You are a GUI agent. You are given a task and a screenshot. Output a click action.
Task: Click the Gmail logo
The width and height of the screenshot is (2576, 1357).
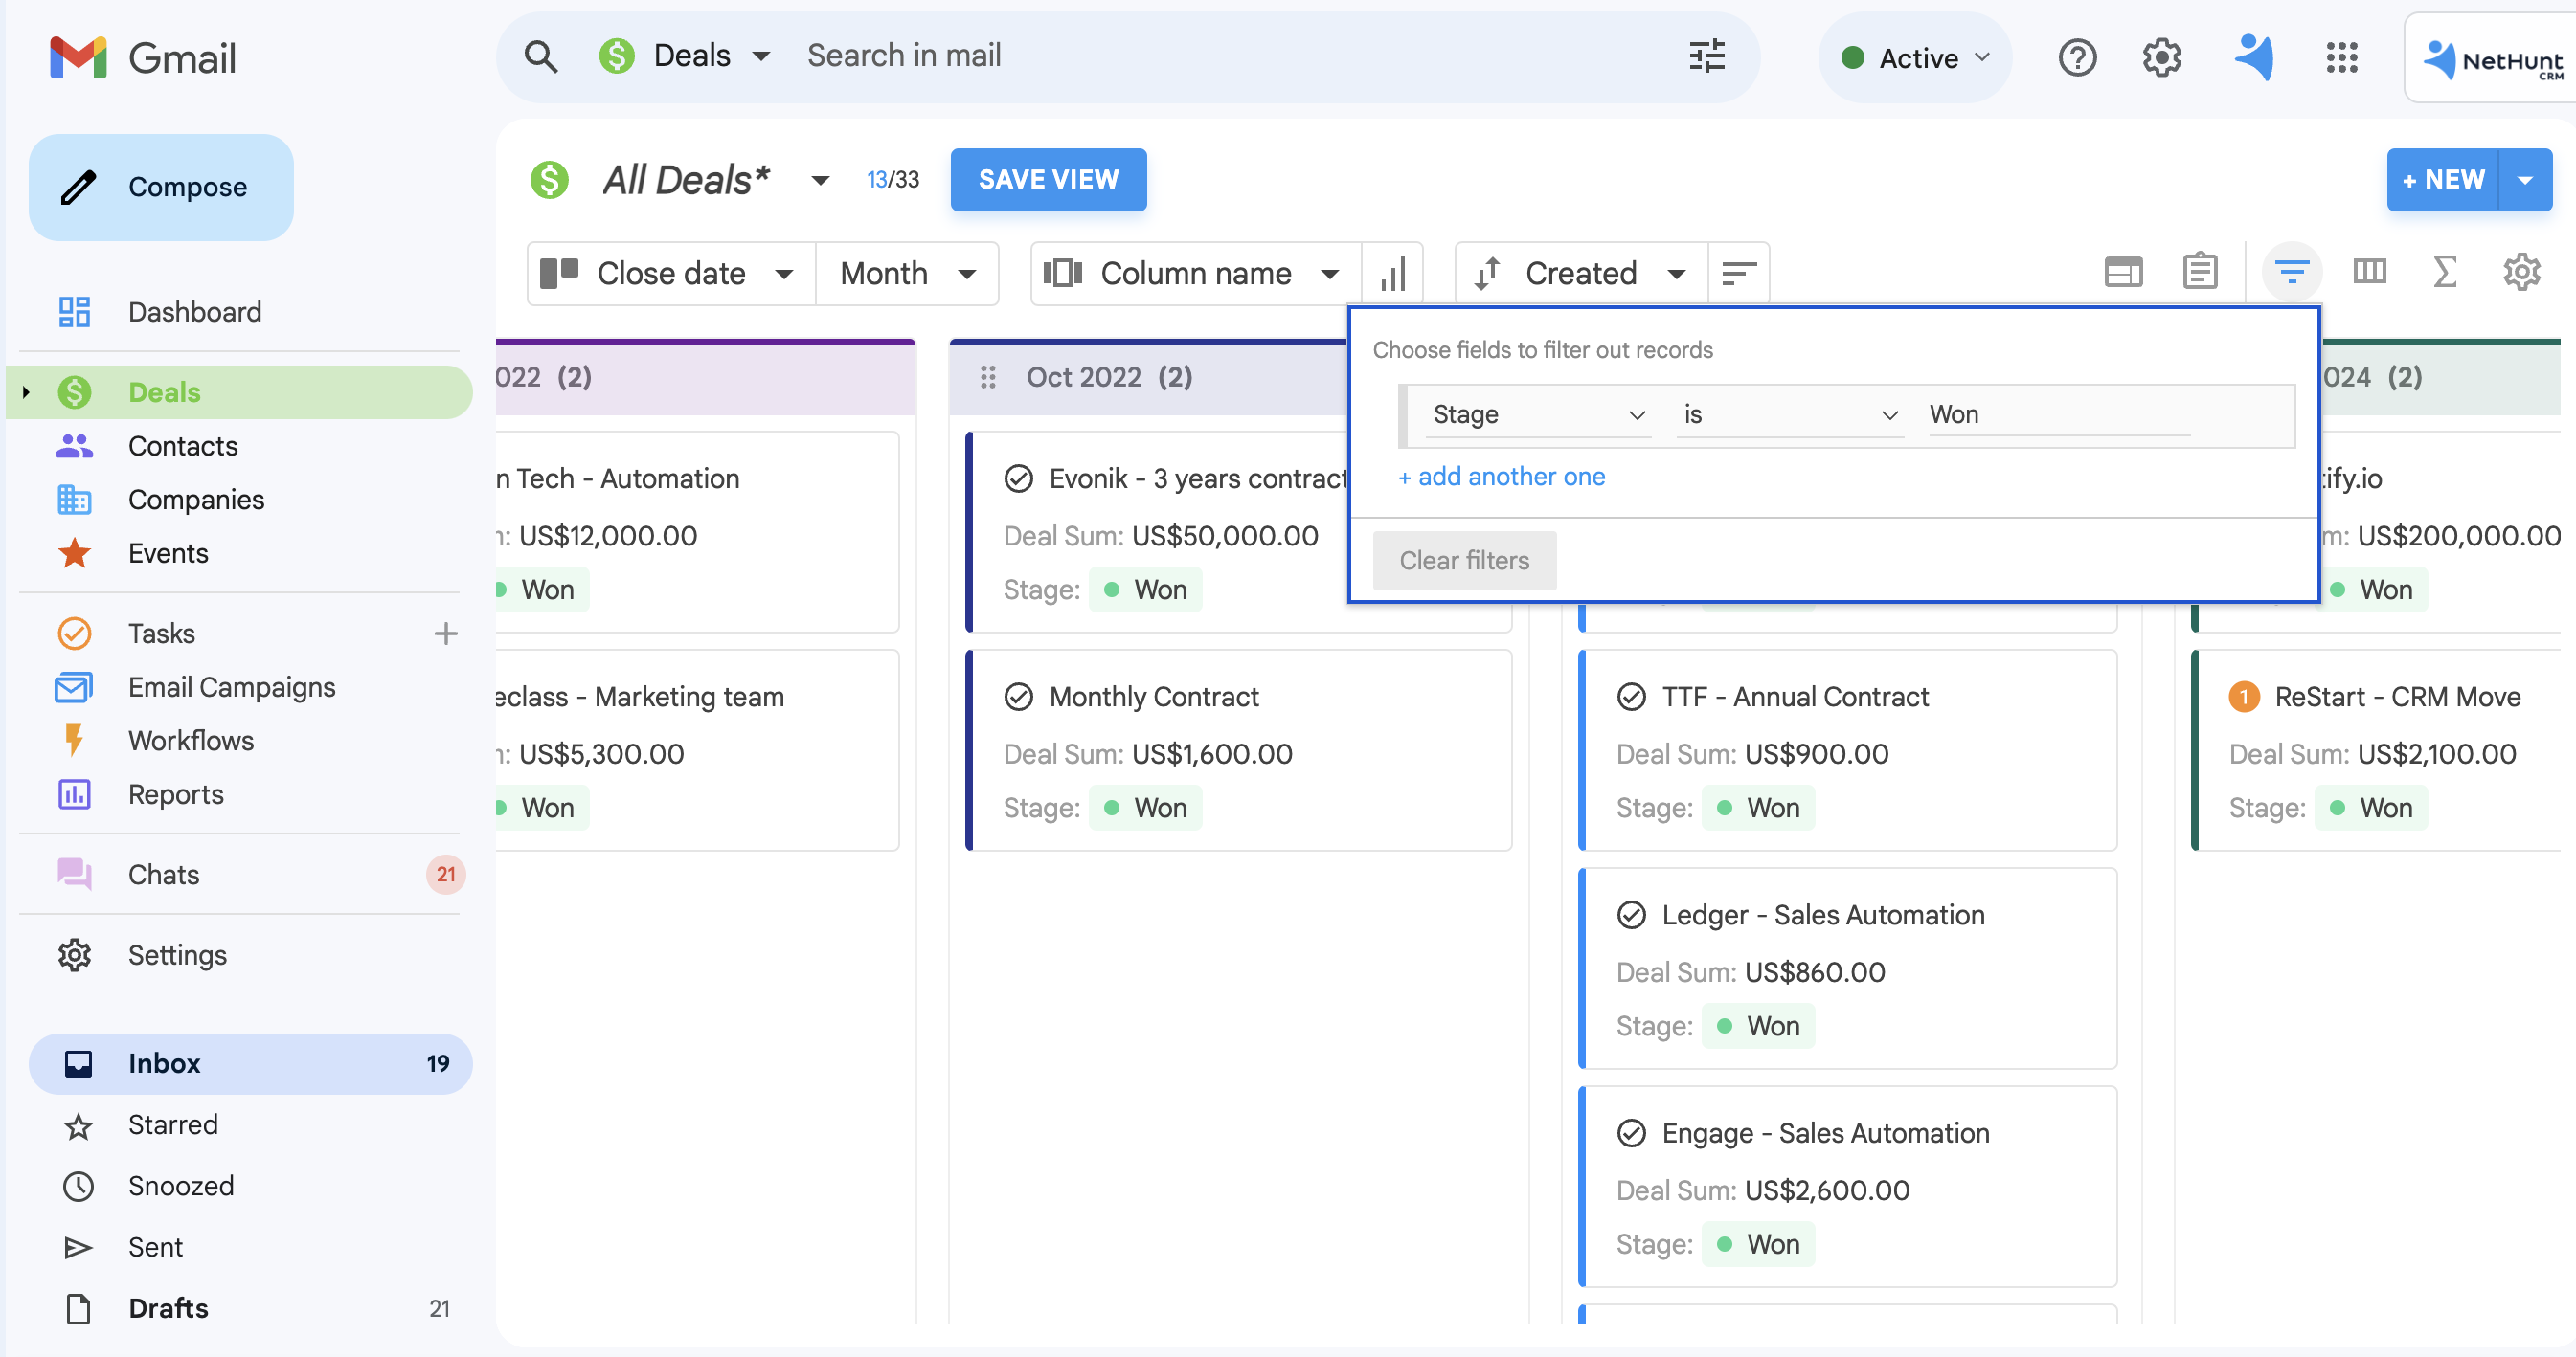click(143, 58)
